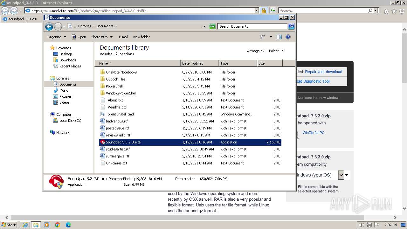Viewport: 407px width, 229px height.
Task: Expand the IE search provider dropdown
Action: coord(376,10)
